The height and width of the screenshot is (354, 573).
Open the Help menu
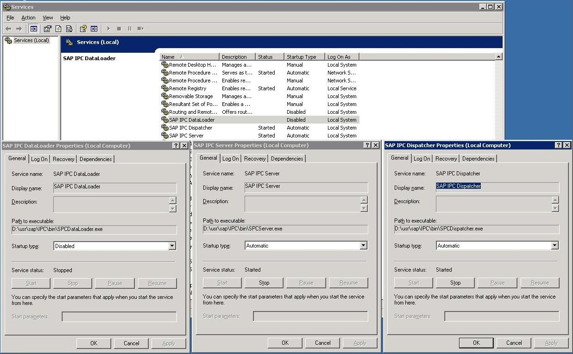(x=65, y=18)
